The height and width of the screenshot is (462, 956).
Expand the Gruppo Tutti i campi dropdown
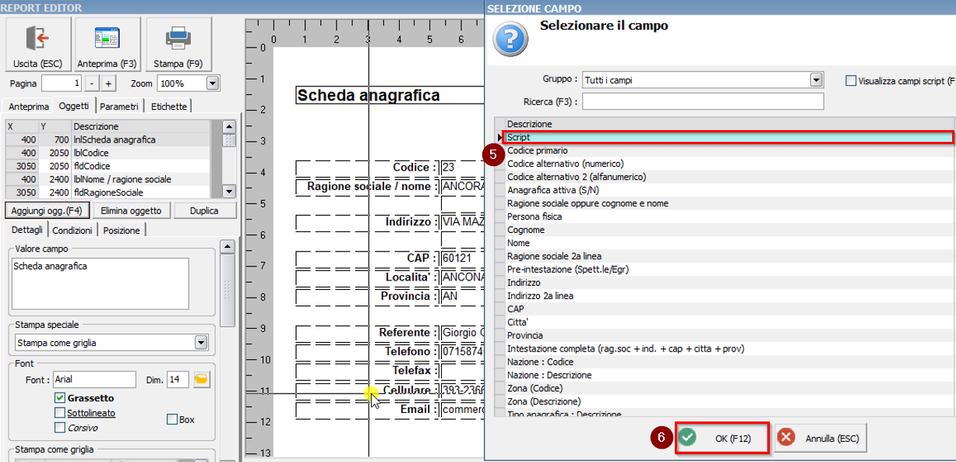click(x=816, y=79)
